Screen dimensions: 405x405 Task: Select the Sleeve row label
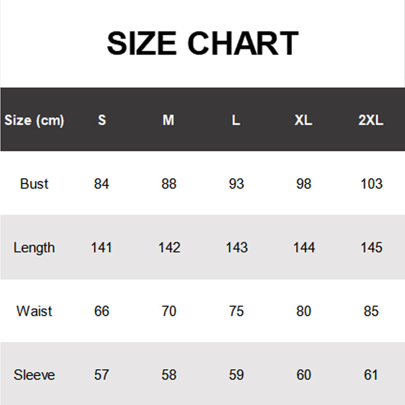34,375
